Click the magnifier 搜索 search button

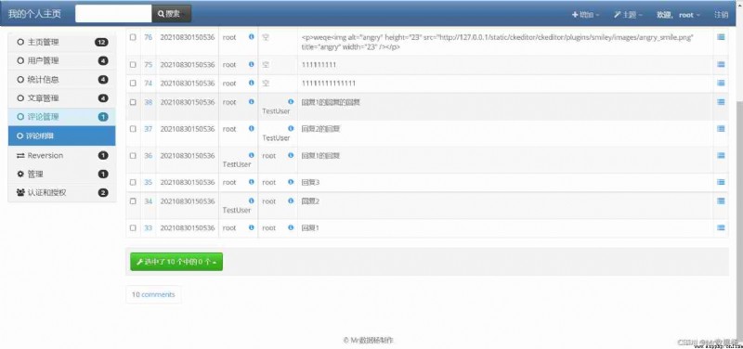(x=172, y=14)
